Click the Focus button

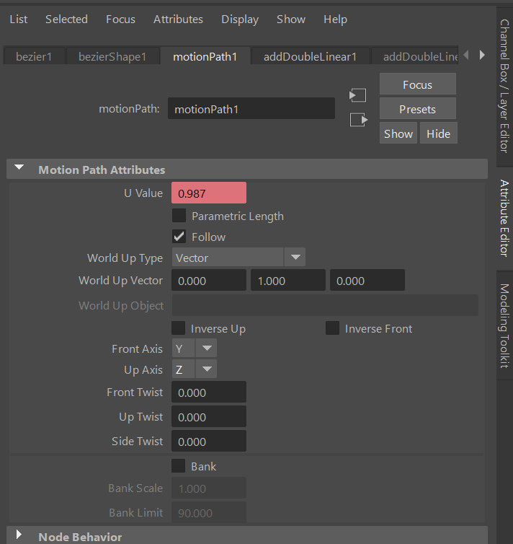tap(418, 84)
